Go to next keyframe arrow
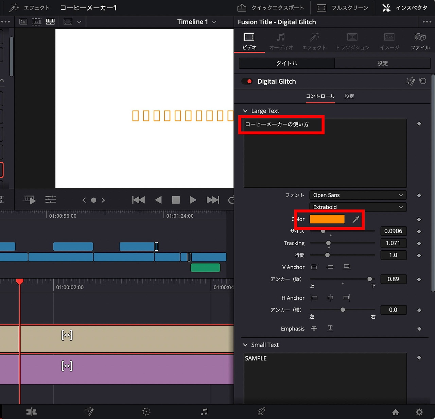 pyautogui.click(x=103, y=200)
